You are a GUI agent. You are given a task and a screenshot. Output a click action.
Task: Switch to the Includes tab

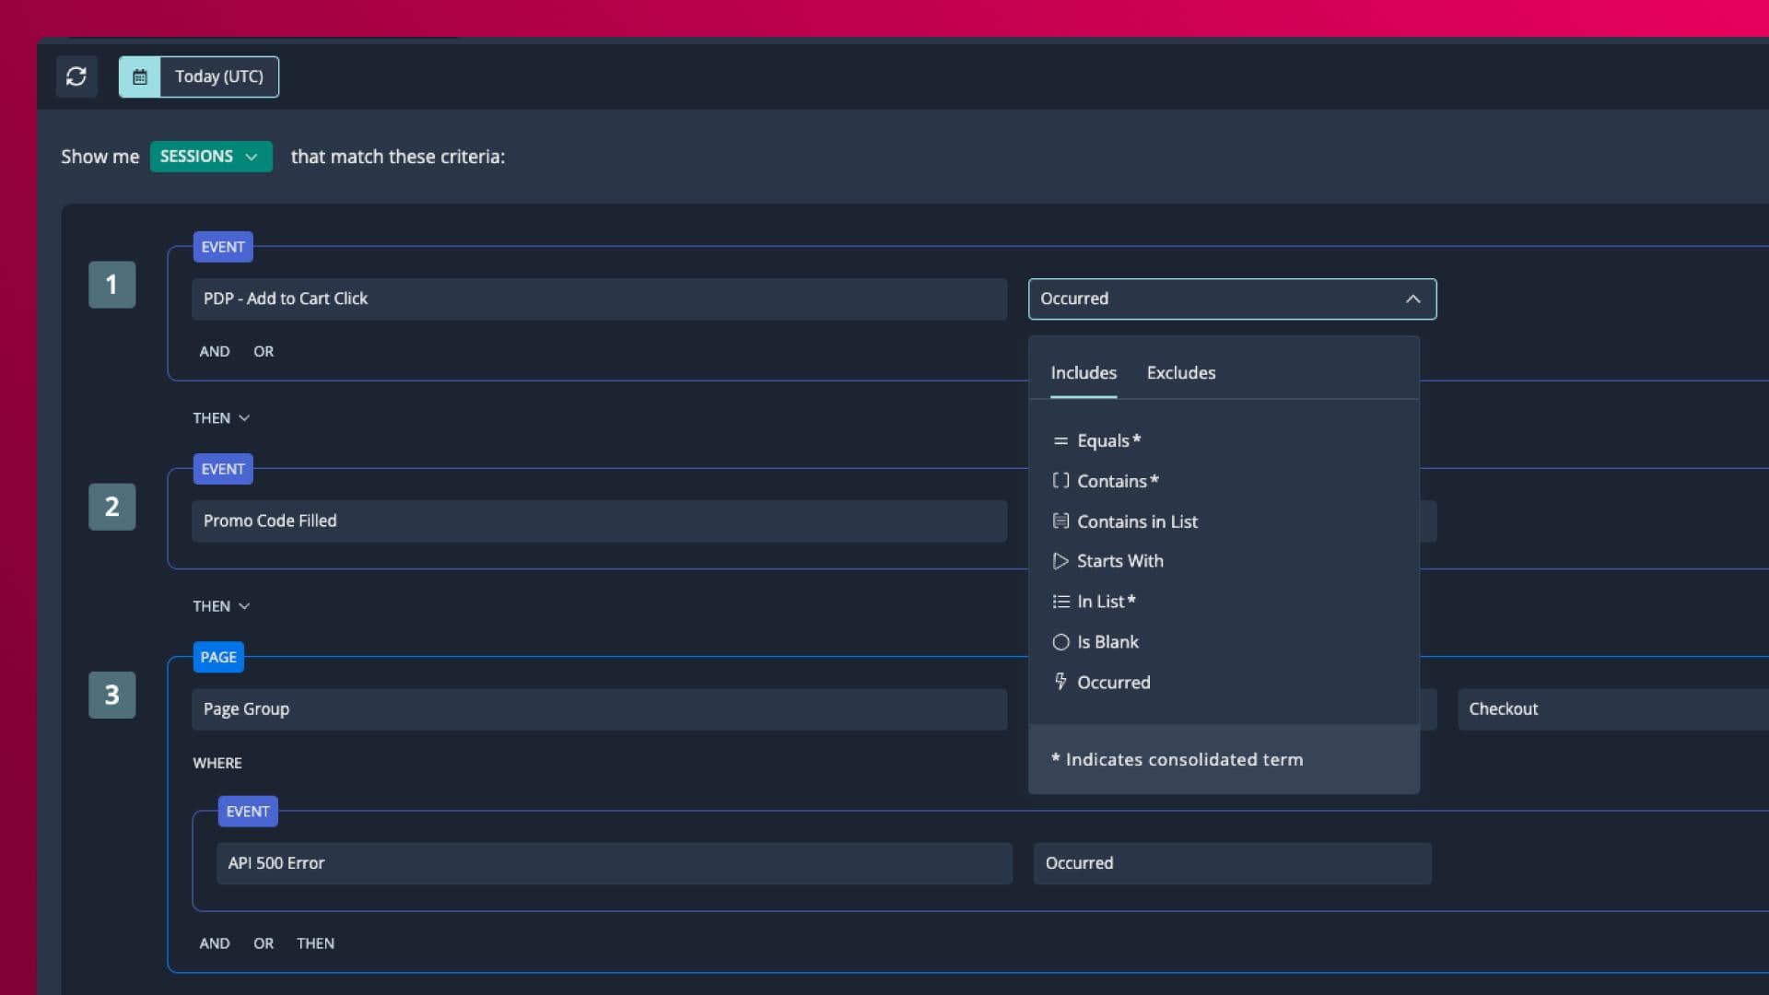[x=1083, y=373]
